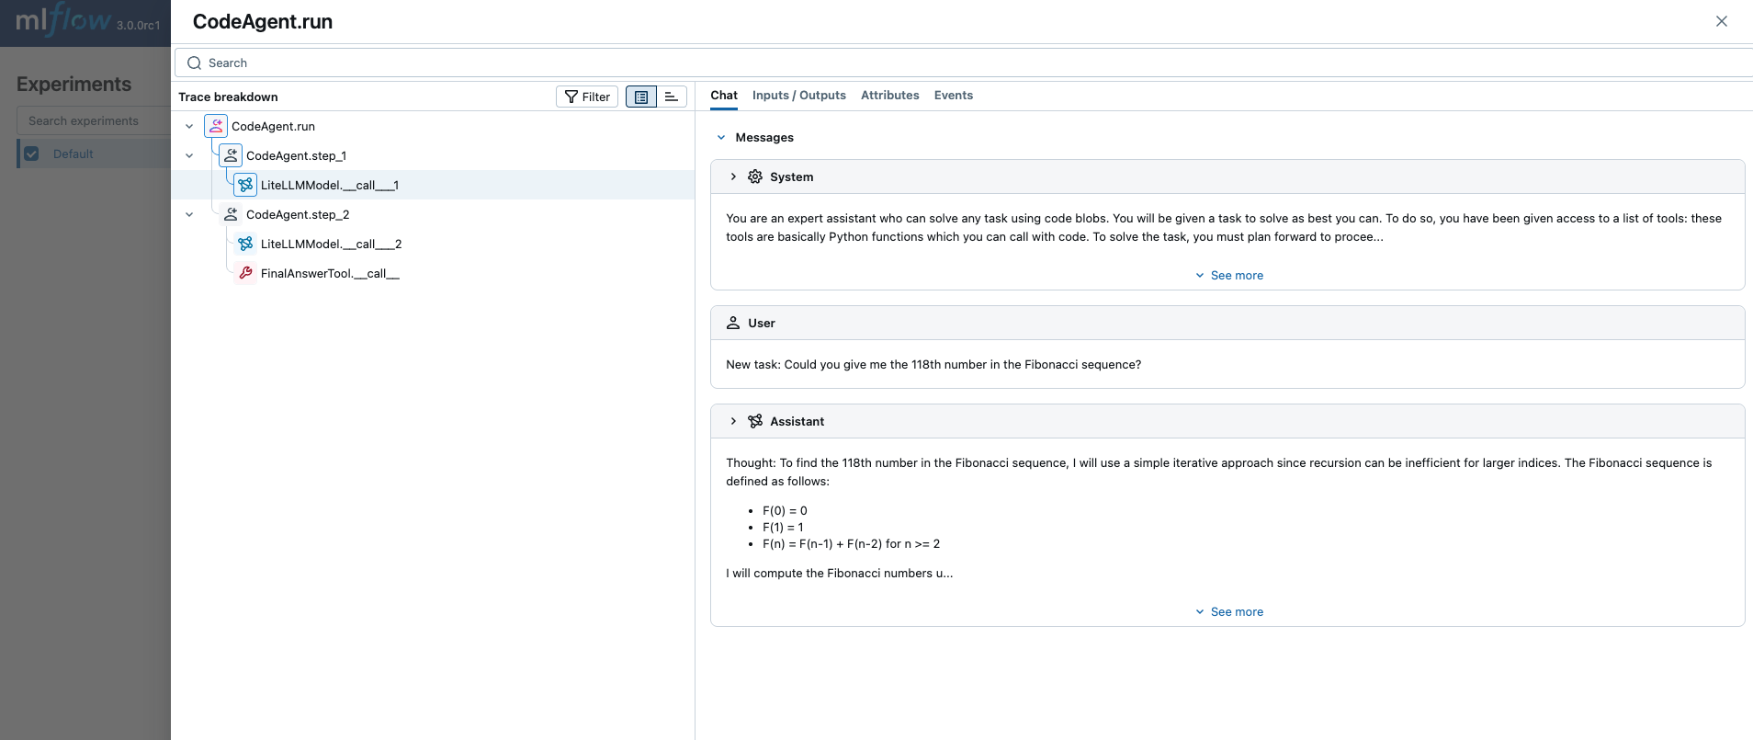The image size is (1753, 740).
Task: Click the Assistant message model icon
Action: coord(755,421)
